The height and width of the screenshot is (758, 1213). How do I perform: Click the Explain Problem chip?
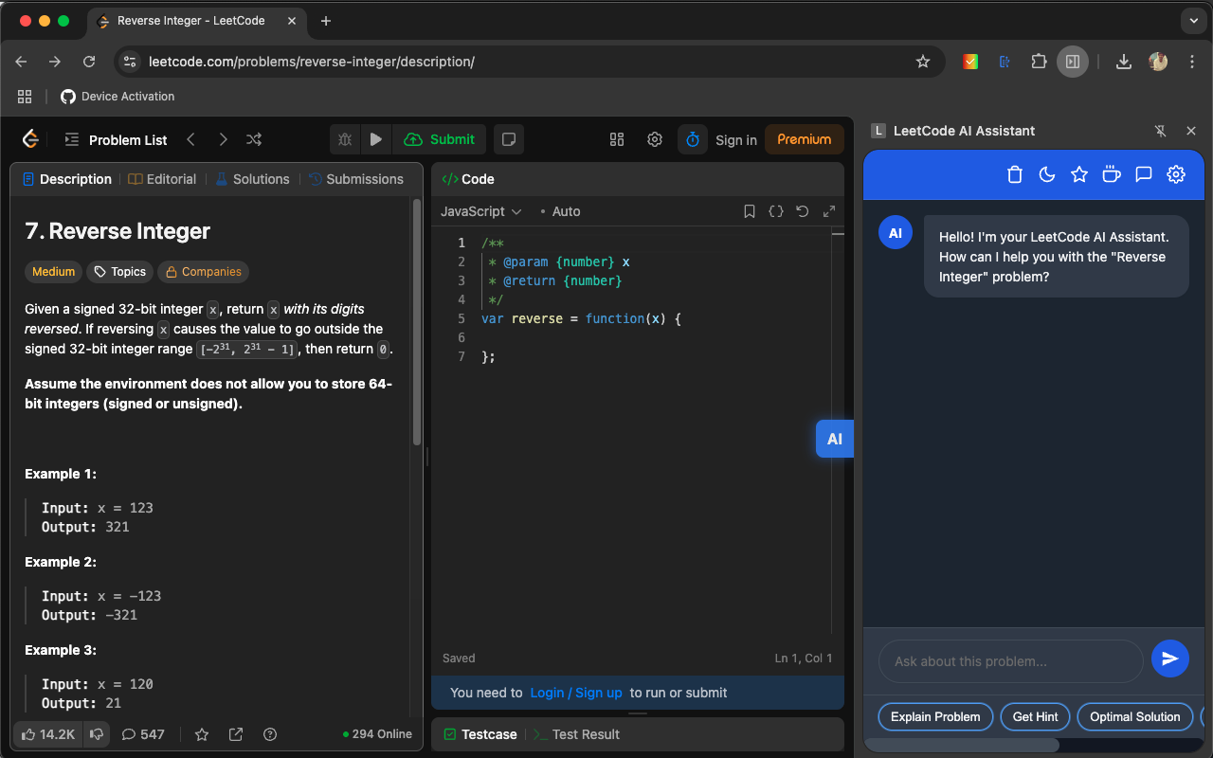point(935,717)
